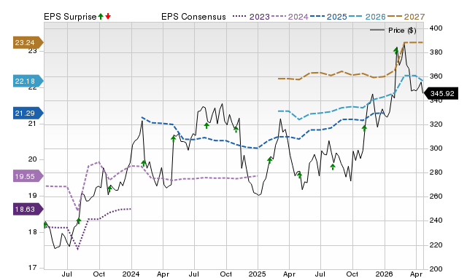467x278 pixels.
Task: Click the black 345.92 current price tag
Action: pyautogui.click(x=441, y=94)
